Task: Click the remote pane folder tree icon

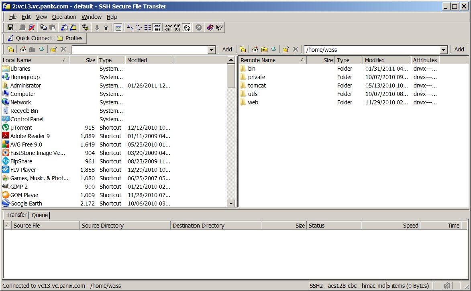Action: tap(243, 49)
